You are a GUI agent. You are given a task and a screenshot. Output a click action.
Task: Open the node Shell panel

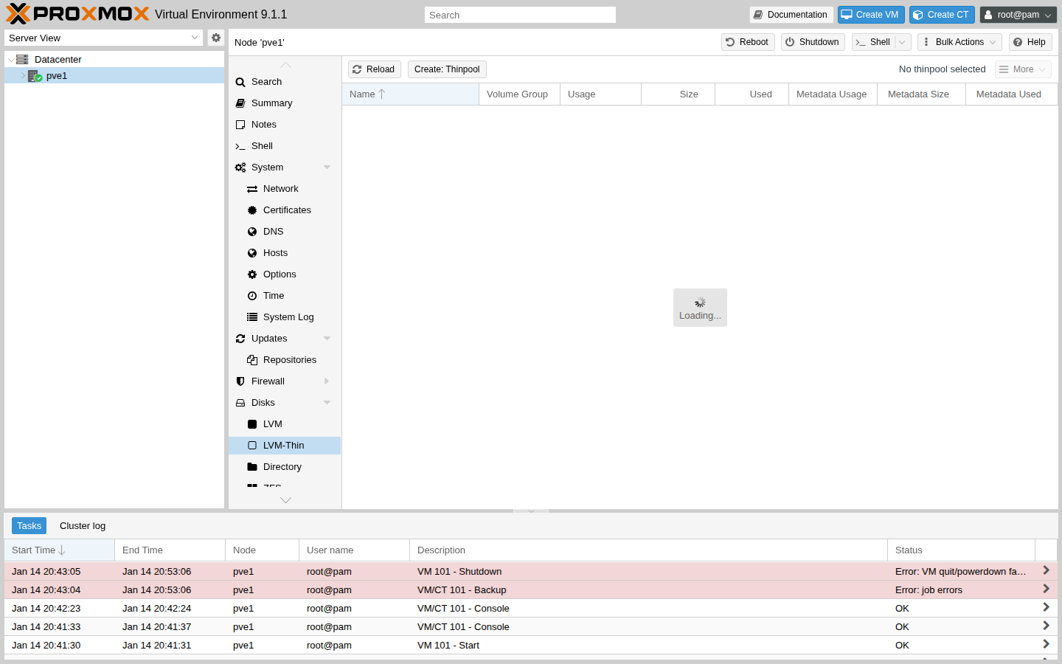pyautogui.click(x=262, y=145)
